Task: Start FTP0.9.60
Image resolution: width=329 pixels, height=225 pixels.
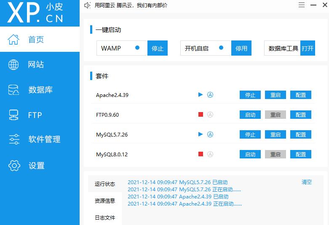Action: click(x=250, y=115)
